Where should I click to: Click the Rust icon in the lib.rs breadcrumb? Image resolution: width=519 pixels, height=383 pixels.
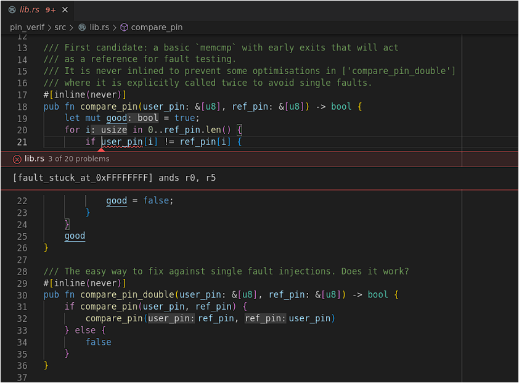(x=83, y=27)
